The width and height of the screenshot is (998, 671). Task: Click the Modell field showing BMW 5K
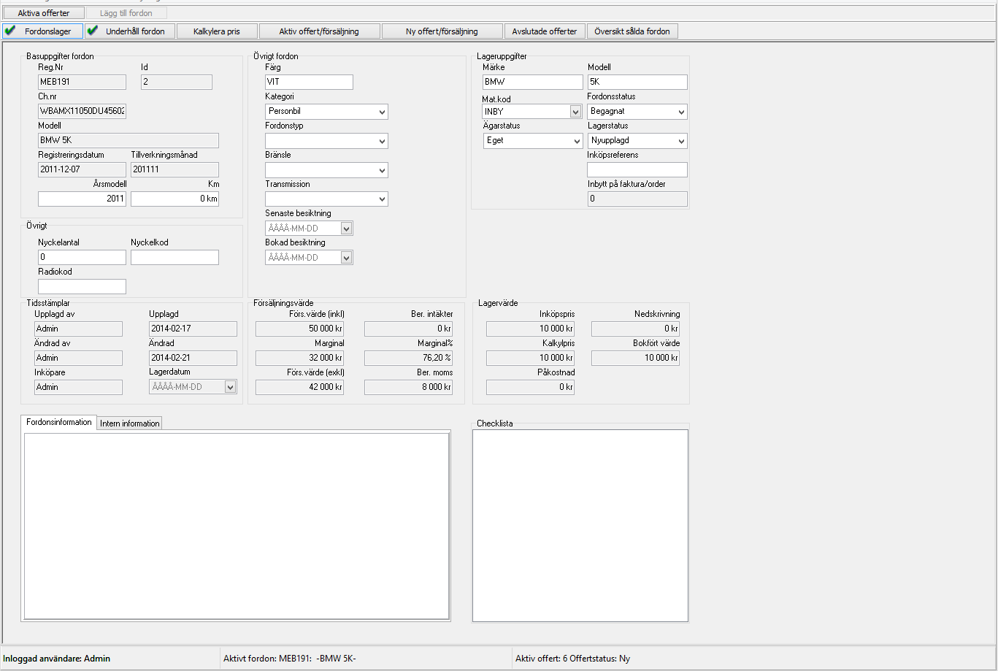(x=128, y=140)
